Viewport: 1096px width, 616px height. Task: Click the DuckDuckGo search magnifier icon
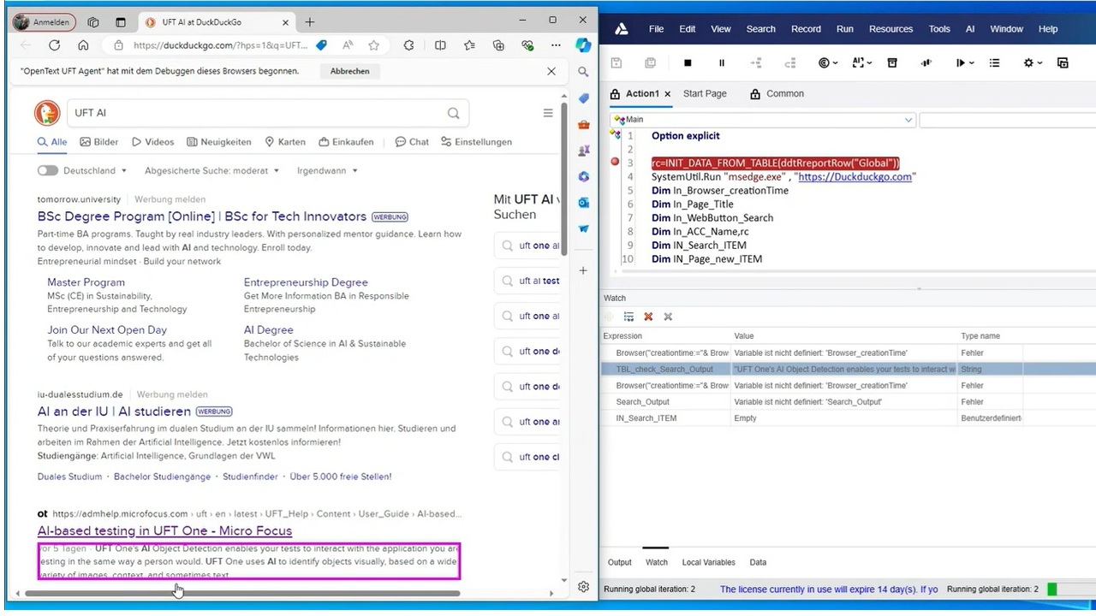coord(453,113)
